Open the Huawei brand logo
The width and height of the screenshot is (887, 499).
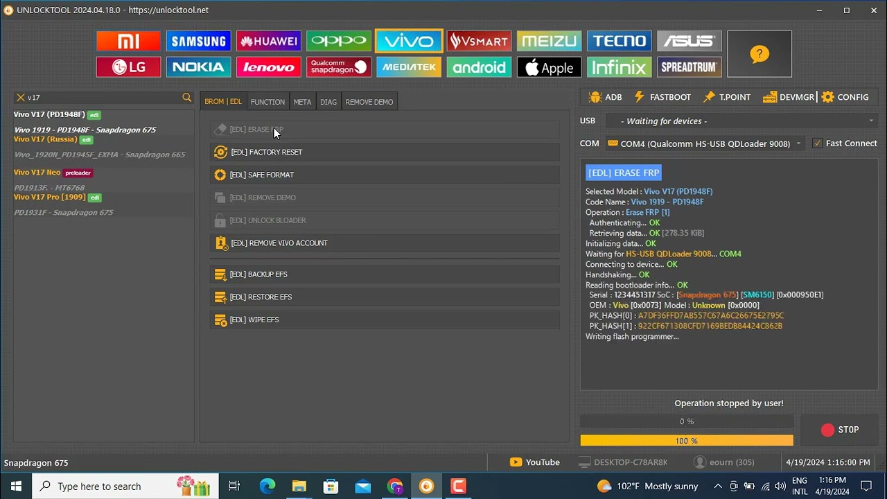click(x=268, y=41)
